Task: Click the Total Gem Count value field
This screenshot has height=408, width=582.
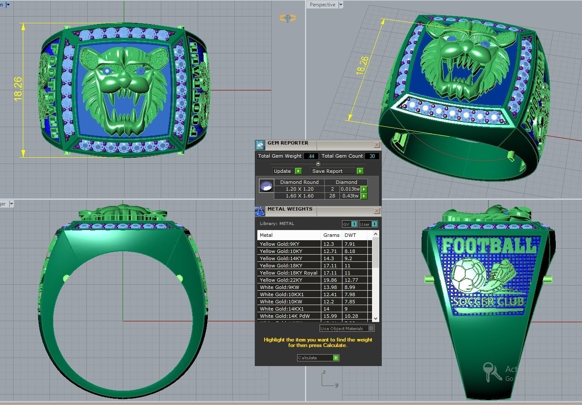Action: pos(372,156)
